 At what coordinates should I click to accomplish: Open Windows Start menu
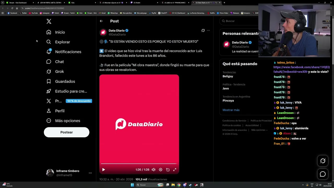132,185
